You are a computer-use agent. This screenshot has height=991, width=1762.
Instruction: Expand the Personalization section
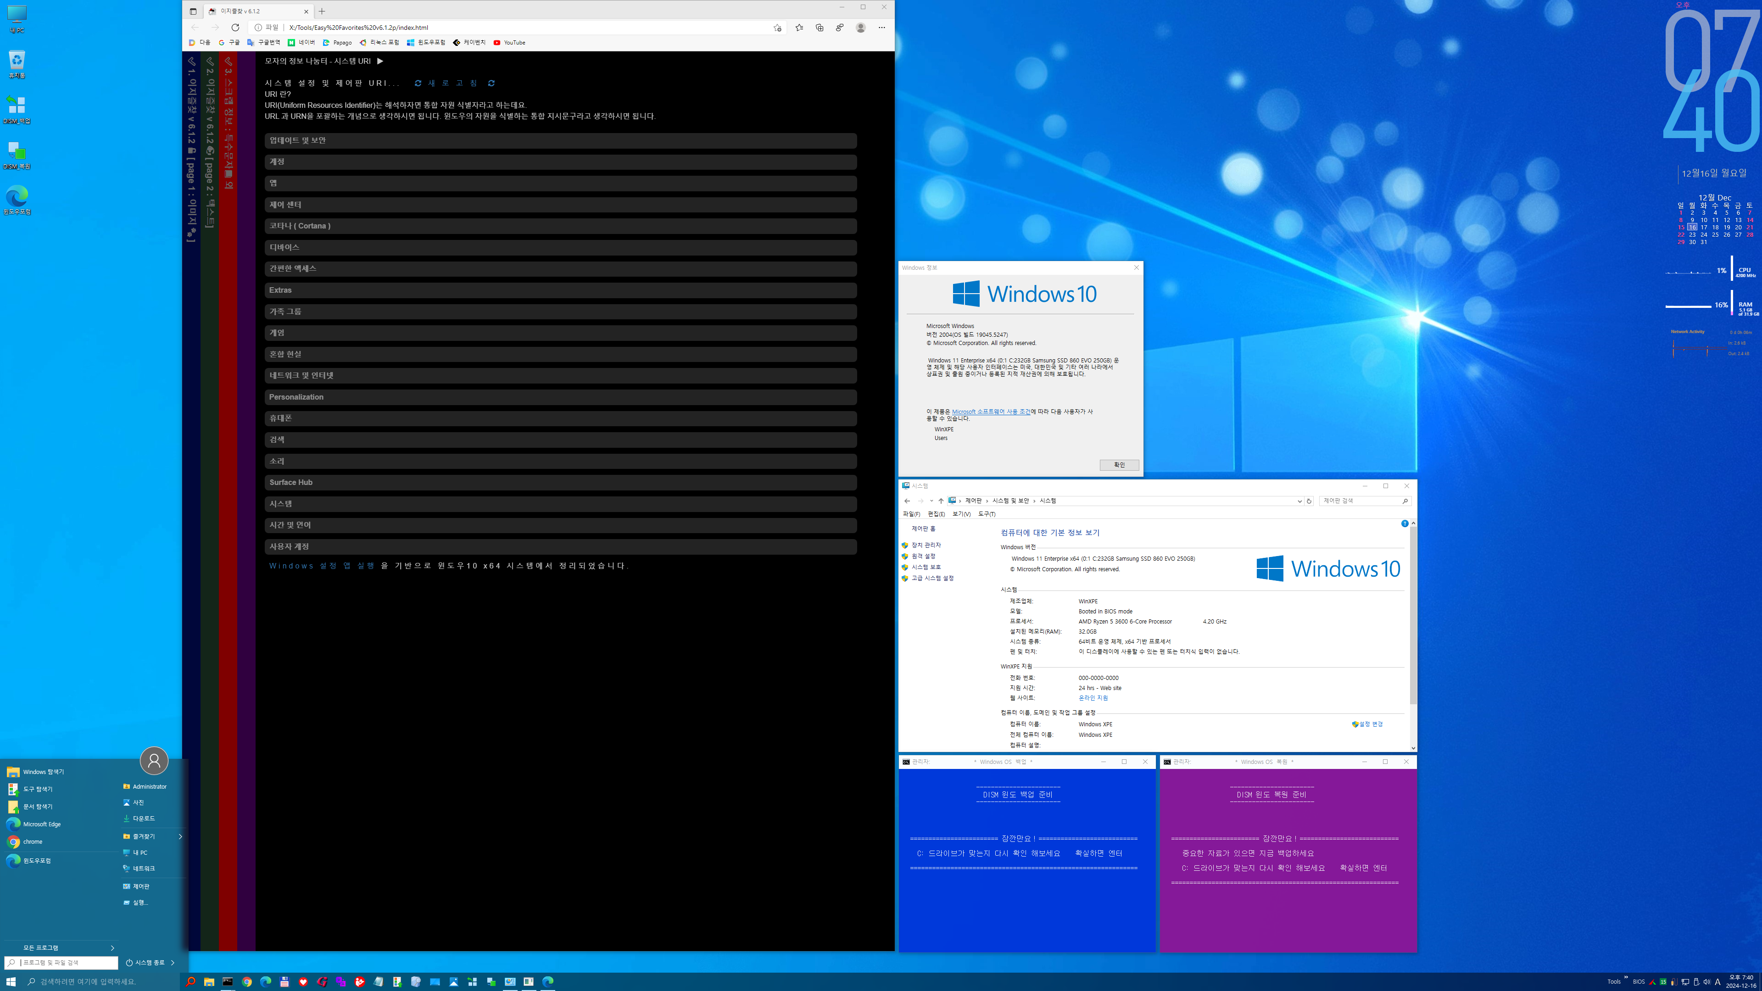561,397
